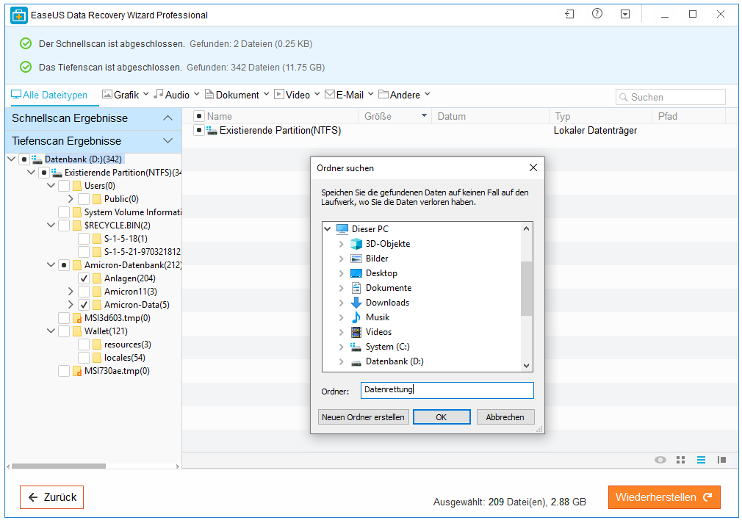Click the Abbrechen button
The height and width of the screenshot is (523, 742).
click(505, 417)
